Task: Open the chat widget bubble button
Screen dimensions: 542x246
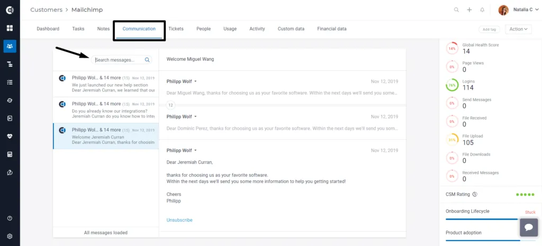Action: pos(529,227)
